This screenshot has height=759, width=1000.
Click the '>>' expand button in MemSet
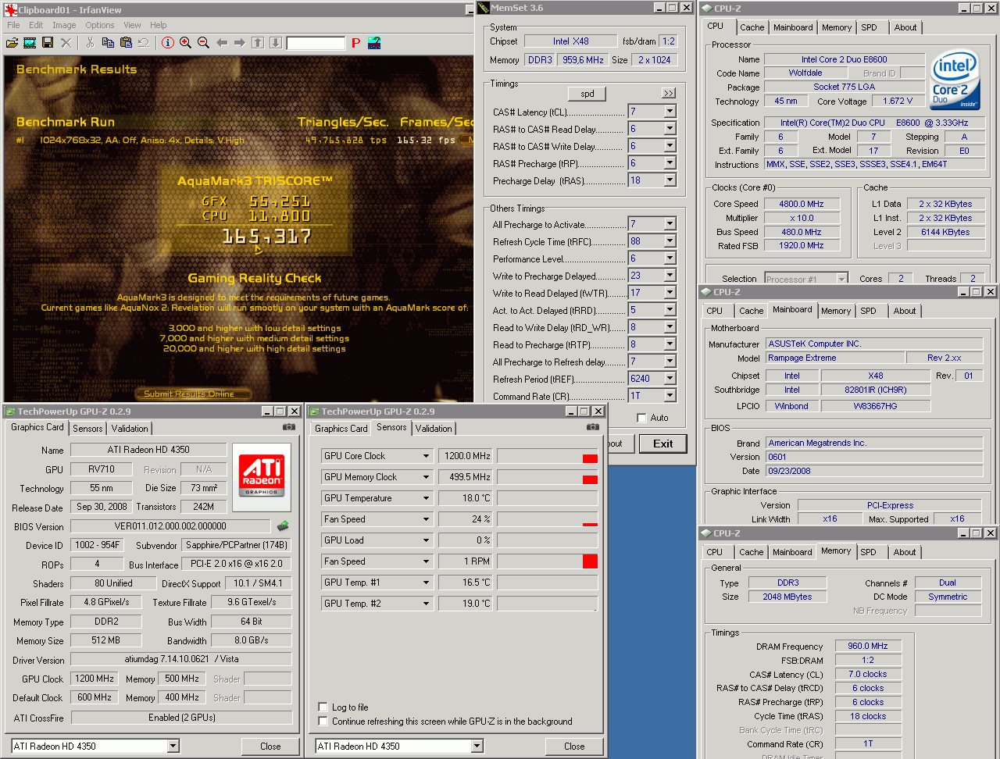coord(669,94)
